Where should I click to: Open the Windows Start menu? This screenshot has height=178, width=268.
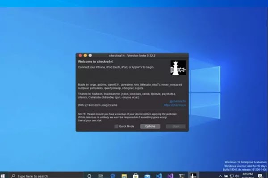(3, 176)
